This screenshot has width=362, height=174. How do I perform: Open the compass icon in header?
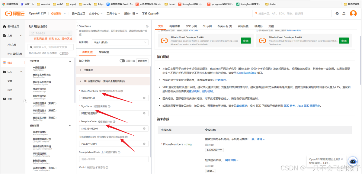[x=337, y=14]
